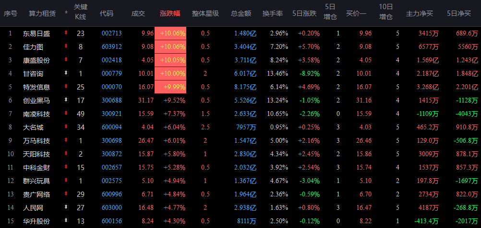Sort by the 5日净买 column header

coord(459,13)
